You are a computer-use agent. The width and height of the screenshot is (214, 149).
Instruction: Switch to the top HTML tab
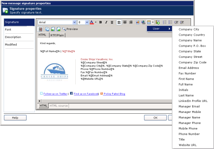[x=42, y=35]
